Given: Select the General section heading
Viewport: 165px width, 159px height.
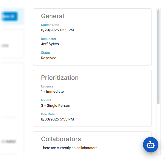Looking at the screenshot, I should [53, 16].
